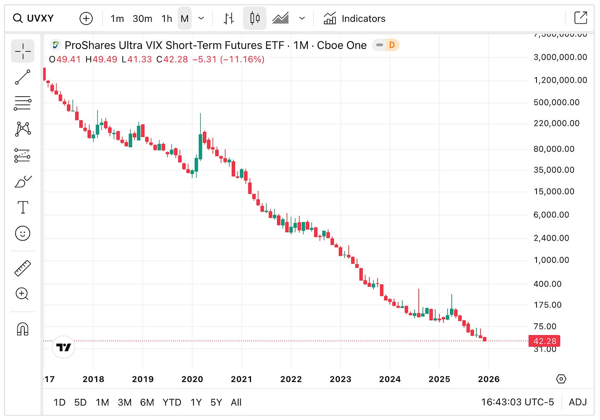Click the 16:43:03 UTC-5 timezone
The width and height of the screenshot is (600, 420).
518,402
